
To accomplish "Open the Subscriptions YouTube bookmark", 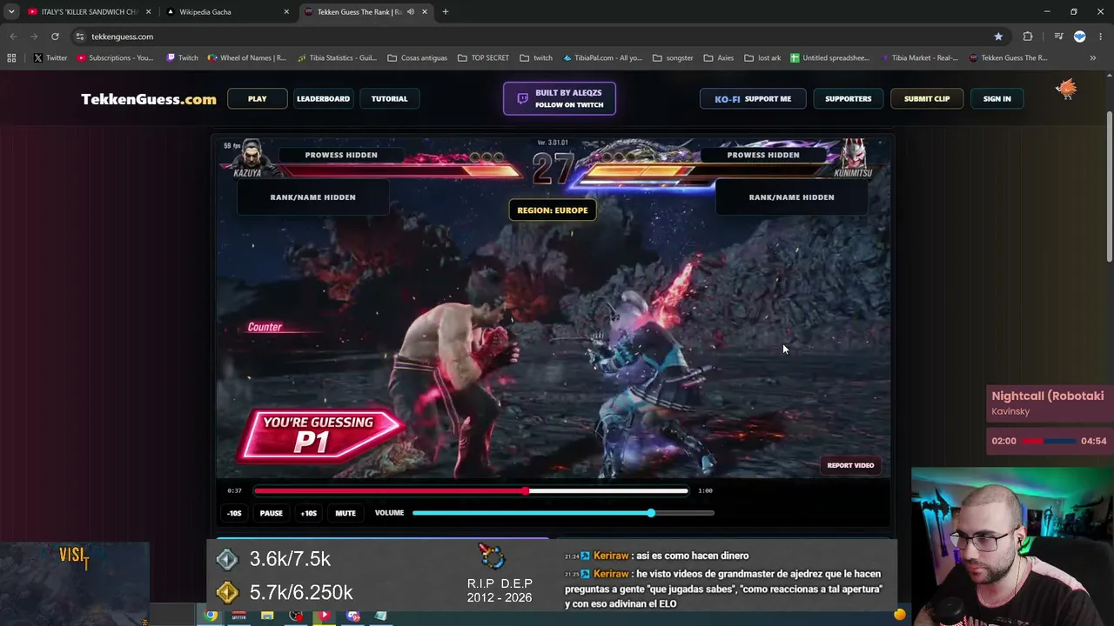I will pos(116,58).
